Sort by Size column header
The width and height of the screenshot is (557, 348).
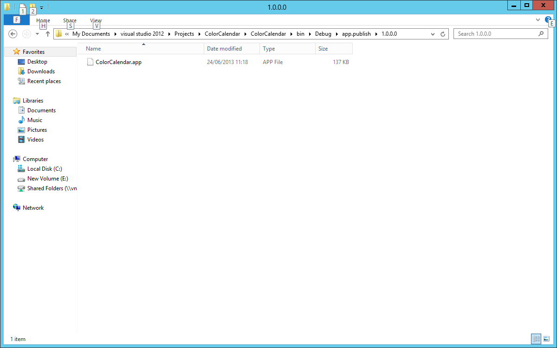[x=334, y=49]
